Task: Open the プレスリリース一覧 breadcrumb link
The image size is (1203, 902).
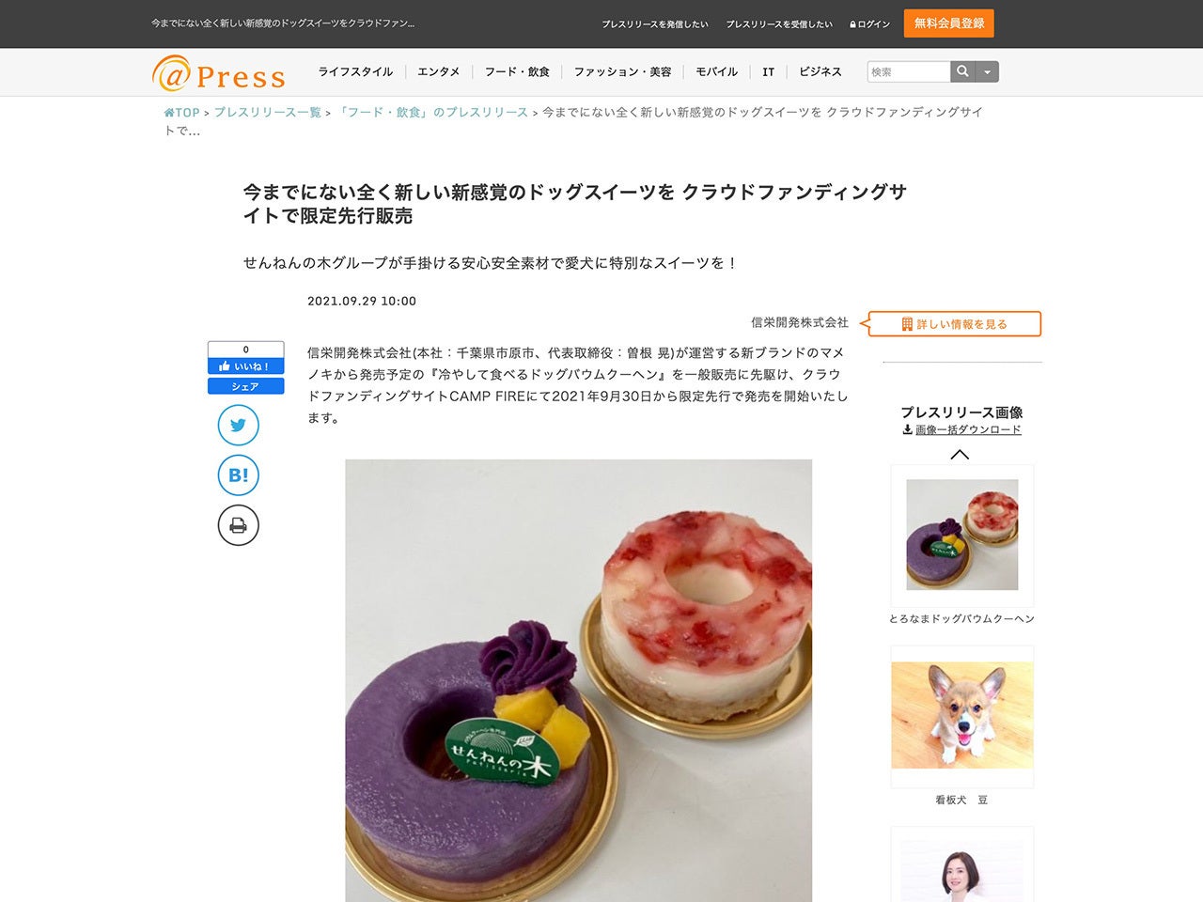Action: point(267,112)
